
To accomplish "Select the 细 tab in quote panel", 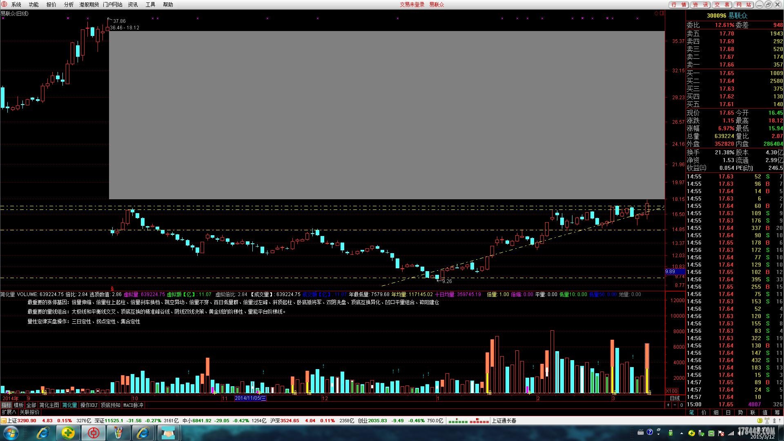I will pos(716,412).
